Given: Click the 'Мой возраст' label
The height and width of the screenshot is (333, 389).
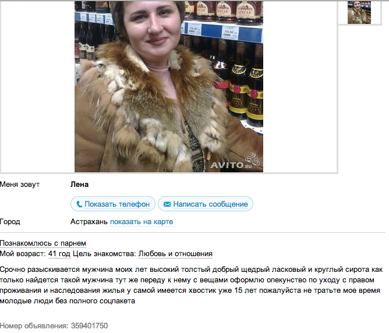Looking at the screenshot, I should [23, 254].
